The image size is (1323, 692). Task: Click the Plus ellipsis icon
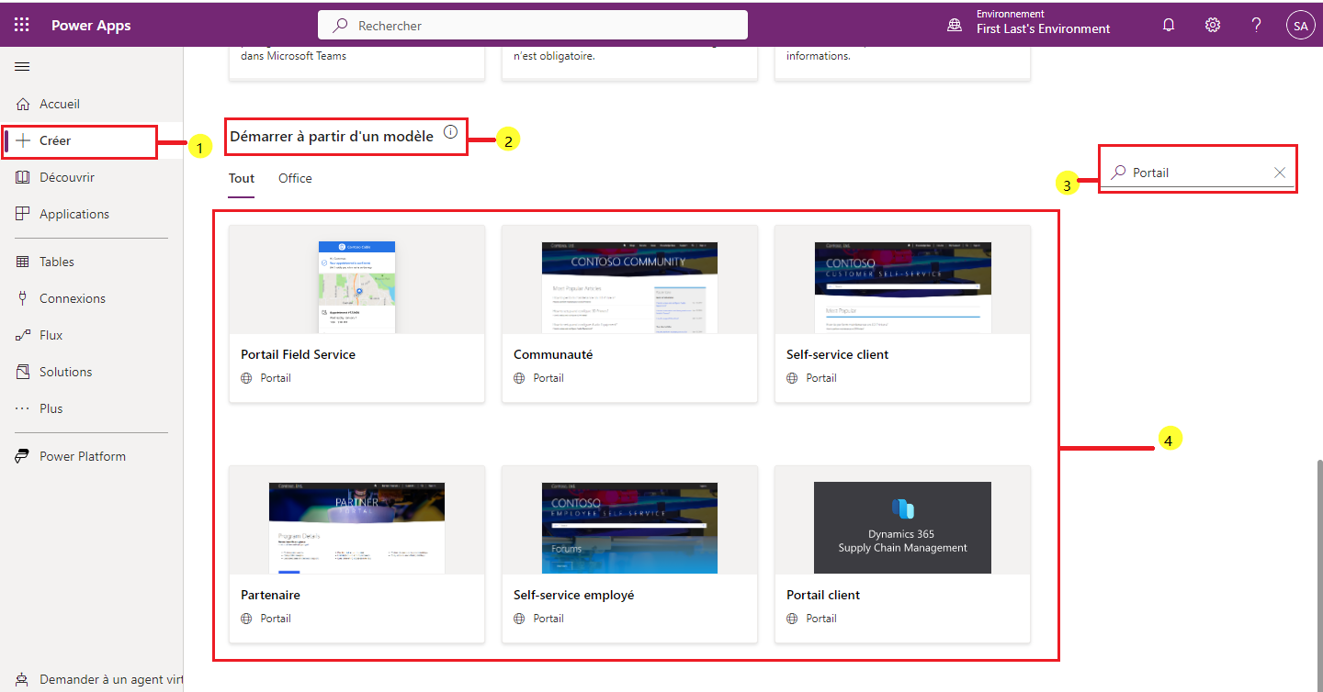pyautogui.click(x=23, y=408)
